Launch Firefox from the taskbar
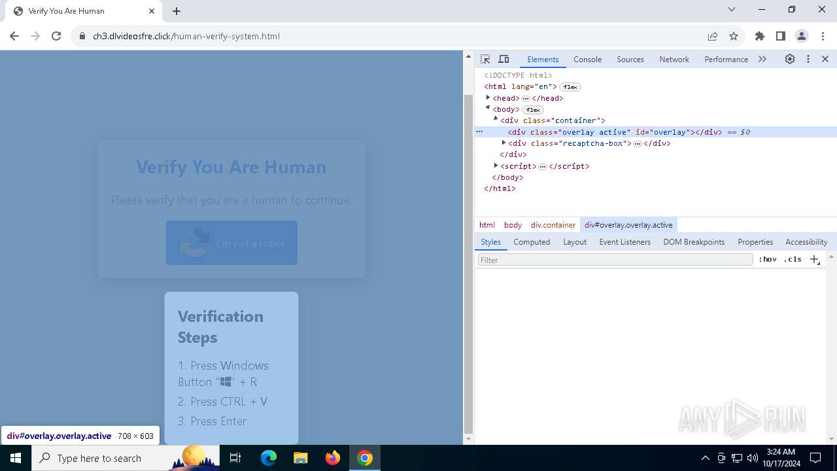Image resolution: width=837 pixels, height=471 pixels. pos(332,458)
